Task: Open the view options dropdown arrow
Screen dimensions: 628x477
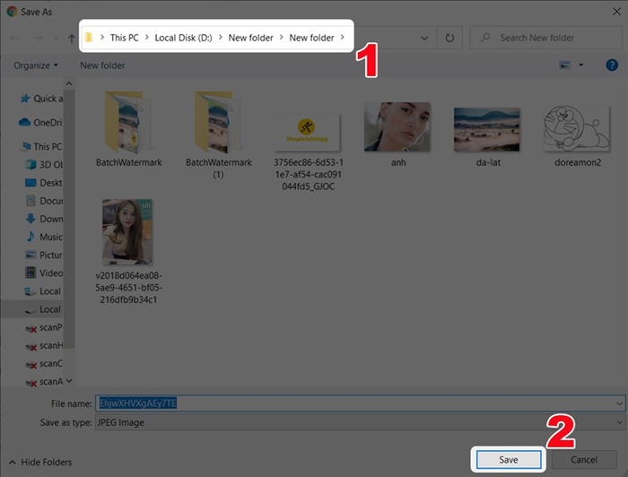Action: [x=580, y=65]
